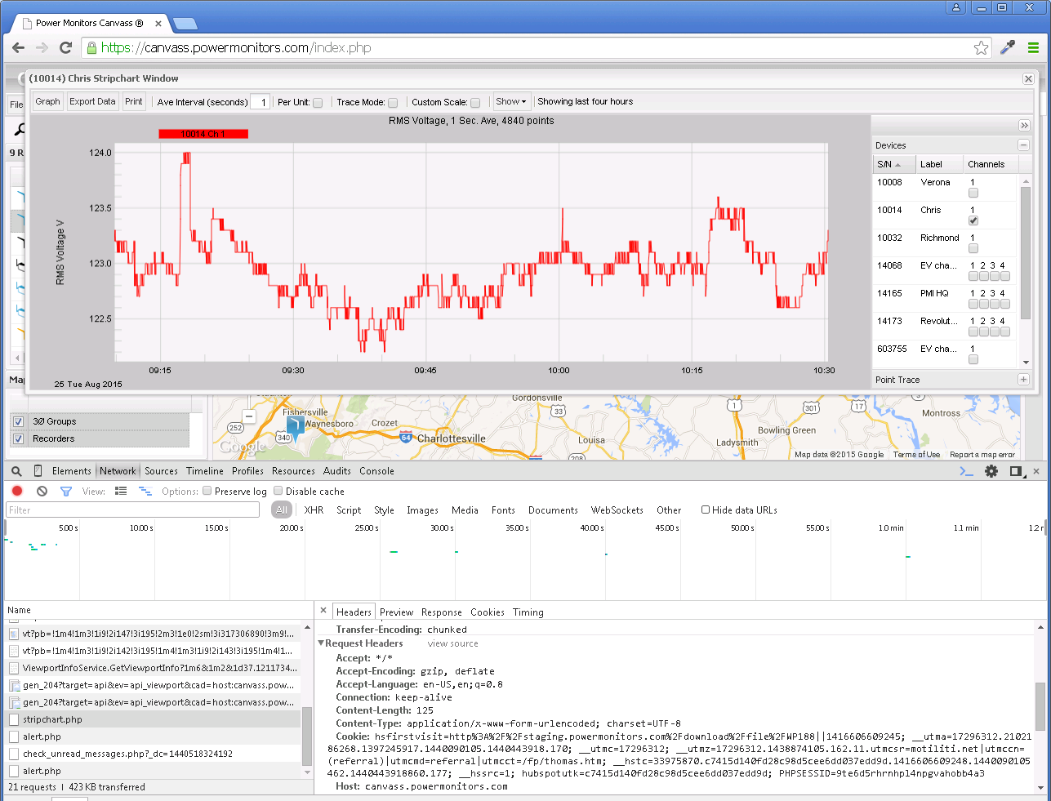1051x801 pixels.
Task: Switch to the Sources tab in DevTools
Action: pyautogui.click(x=161, y=470)
